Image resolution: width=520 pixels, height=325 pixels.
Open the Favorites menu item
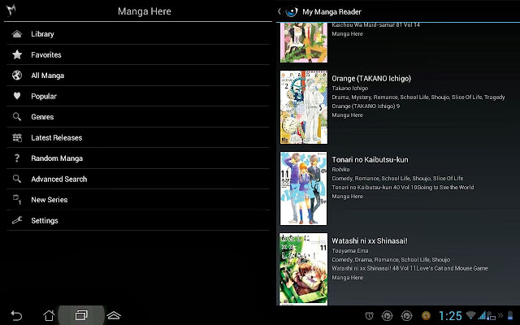click(x=138, y=54)
